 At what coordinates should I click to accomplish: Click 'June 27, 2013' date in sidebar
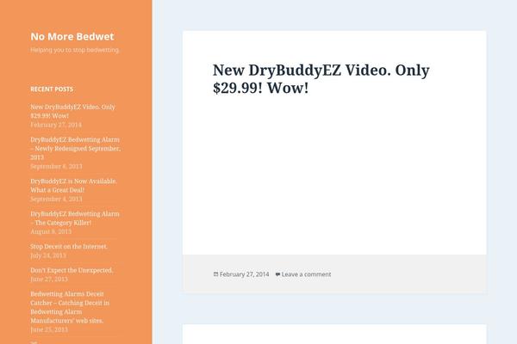[49, 279]
